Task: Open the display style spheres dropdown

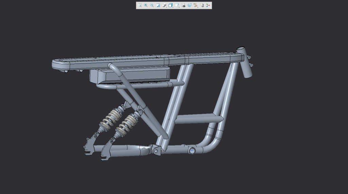Action: click(164, 5)
